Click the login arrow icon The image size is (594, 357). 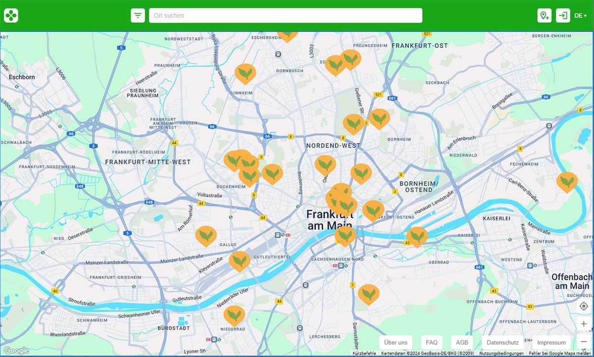click(x=563, y=15)
